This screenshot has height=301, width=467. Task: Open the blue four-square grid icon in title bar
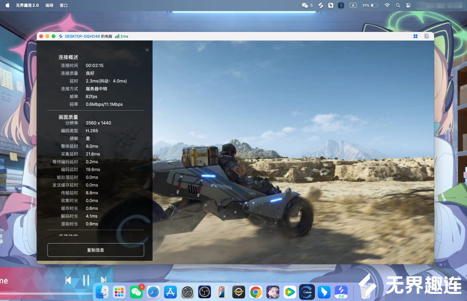click(x=415, y=36)
